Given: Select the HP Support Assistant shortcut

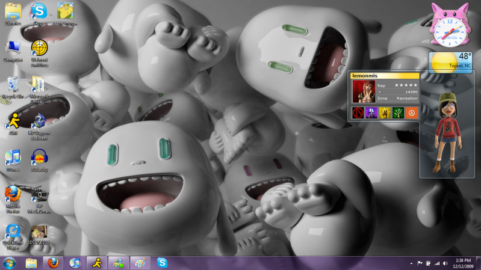Looking at the screenshot, I should 39,126.
